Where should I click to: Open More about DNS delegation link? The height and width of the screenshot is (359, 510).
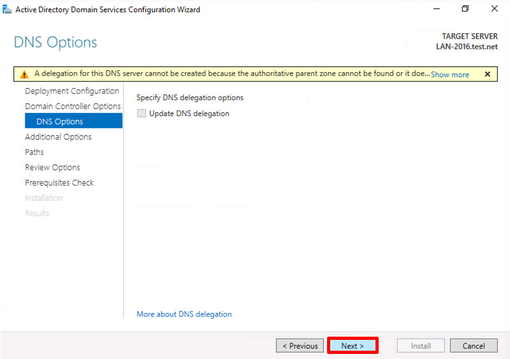click(184, 314)
